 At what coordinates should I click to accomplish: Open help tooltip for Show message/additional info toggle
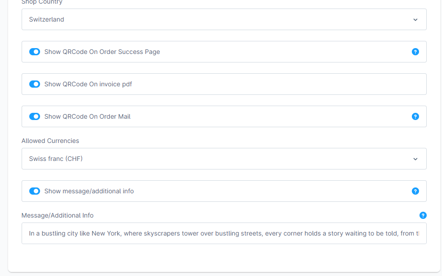click(415, 191)
